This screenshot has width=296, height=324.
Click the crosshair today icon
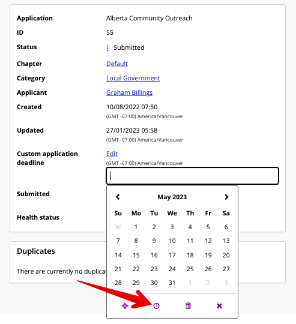[x=125, y=305]
